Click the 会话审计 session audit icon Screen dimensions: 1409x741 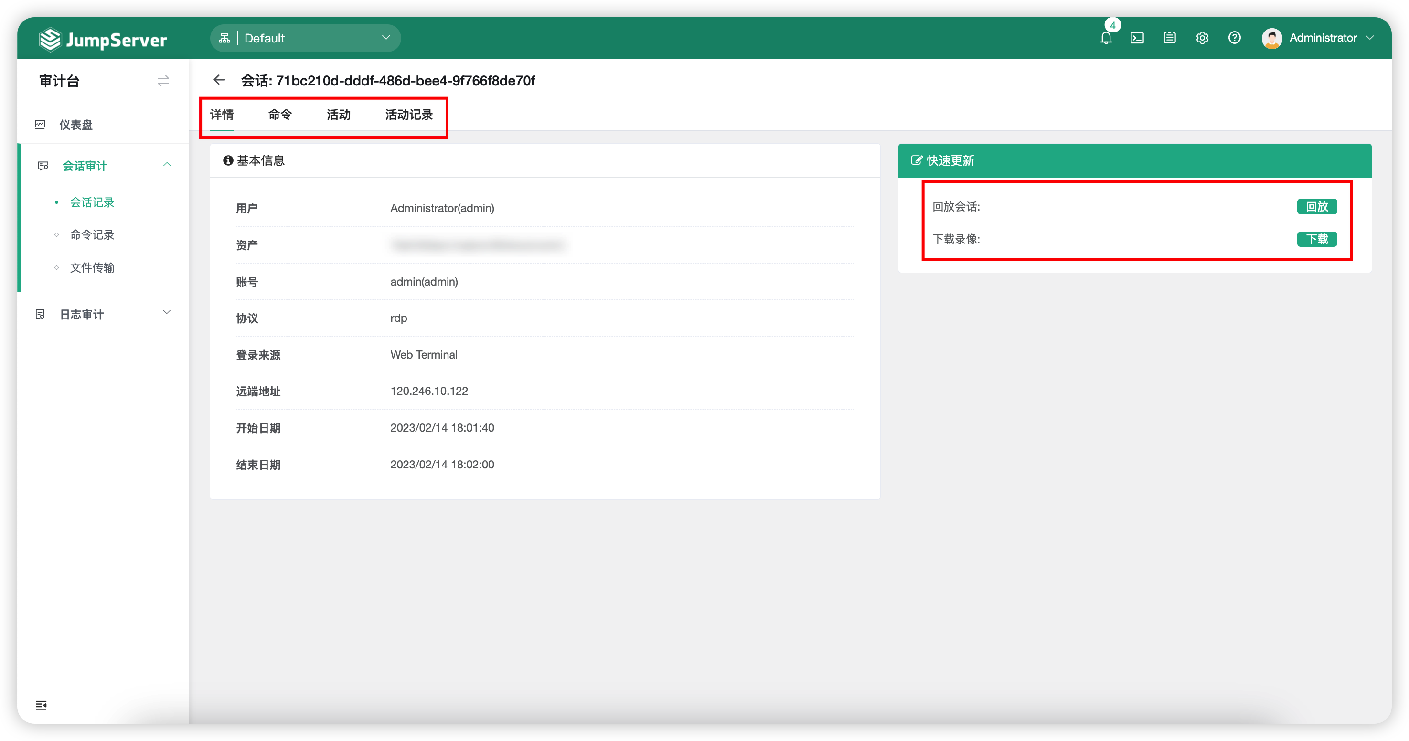(x=43, y=166)
